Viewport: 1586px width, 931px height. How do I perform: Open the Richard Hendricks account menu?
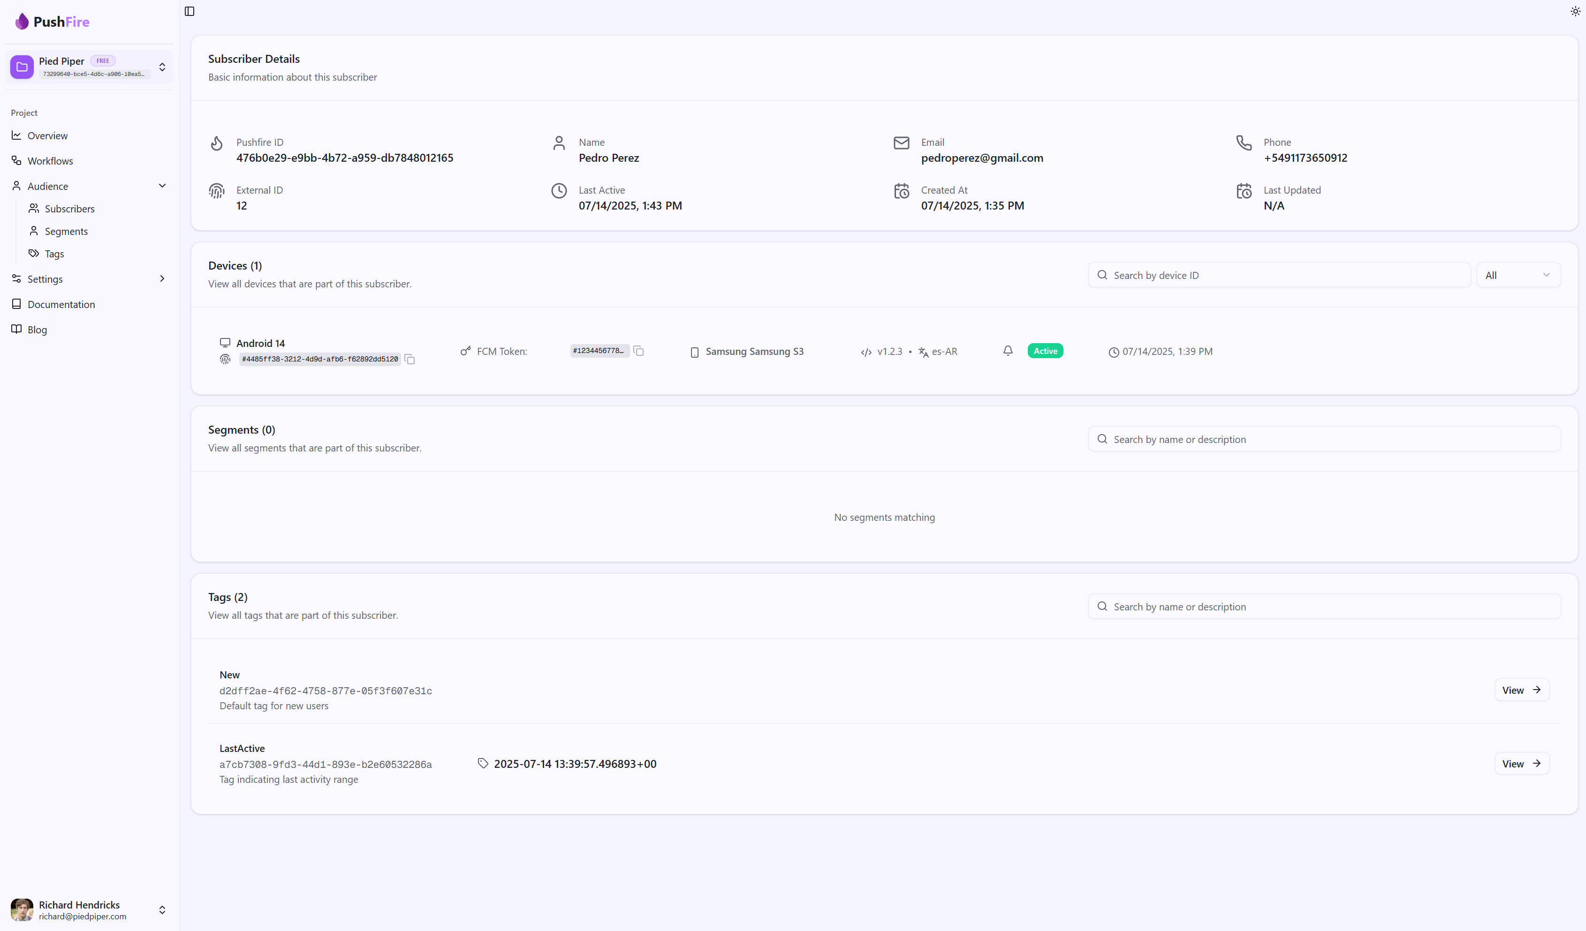tap(162, 909)
